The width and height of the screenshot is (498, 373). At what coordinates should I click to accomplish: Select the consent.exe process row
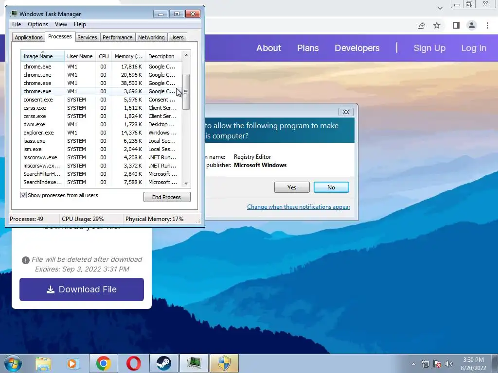click(101, 100)
